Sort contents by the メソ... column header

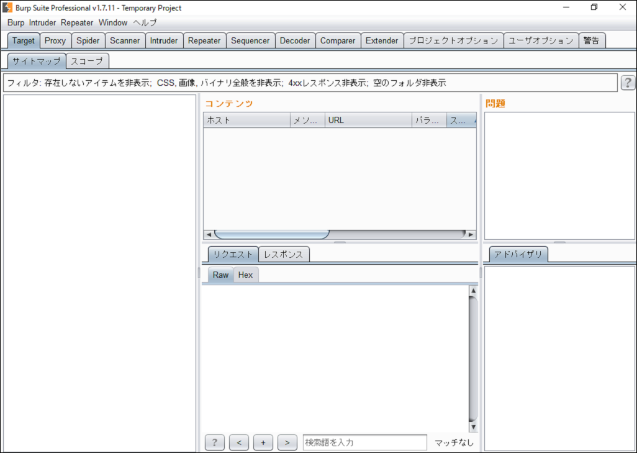[307, 121]
